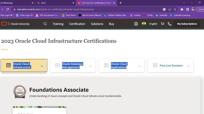
Task: Click the Chrome profile avatar
Action: pos(193,9)
